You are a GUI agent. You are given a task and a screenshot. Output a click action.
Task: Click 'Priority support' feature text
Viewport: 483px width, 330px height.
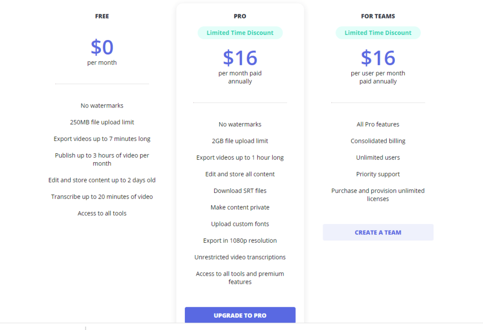coord(378,174)
